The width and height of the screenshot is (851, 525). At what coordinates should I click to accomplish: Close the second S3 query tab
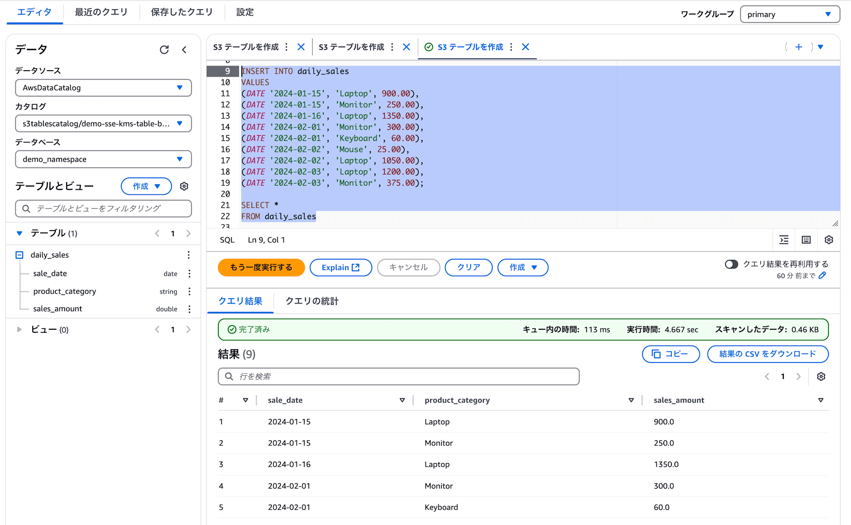pos(407,47)
